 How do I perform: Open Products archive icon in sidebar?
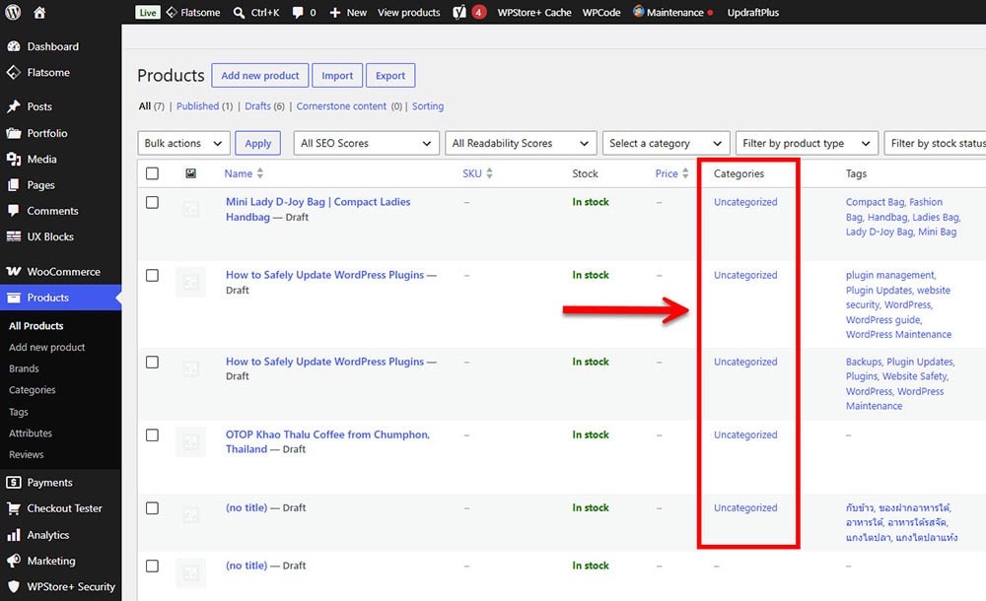point(13,298)
